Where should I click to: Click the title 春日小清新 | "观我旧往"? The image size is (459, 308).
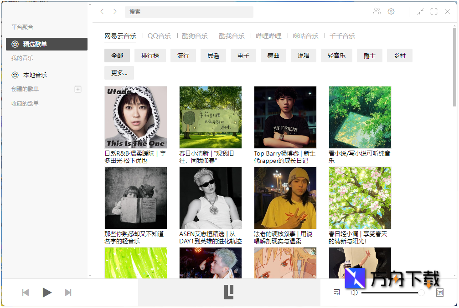(206, 157)
